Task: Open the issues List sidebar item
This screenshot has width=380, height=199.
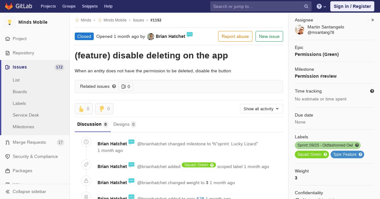Action: 16,80
